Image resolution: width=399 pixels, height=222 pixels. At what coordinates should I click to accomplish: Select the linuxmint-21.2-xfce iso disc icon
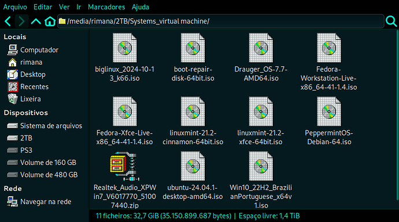click(261, 111)
